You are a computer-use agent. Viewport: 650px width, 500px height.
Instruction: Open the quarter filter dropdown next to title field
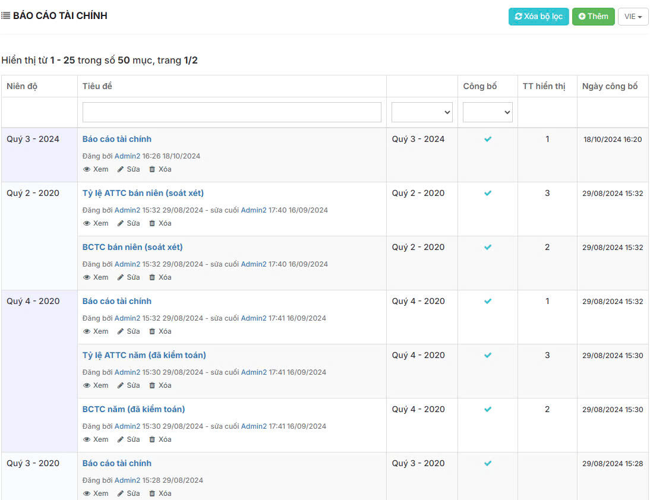(x=422, y=112)
